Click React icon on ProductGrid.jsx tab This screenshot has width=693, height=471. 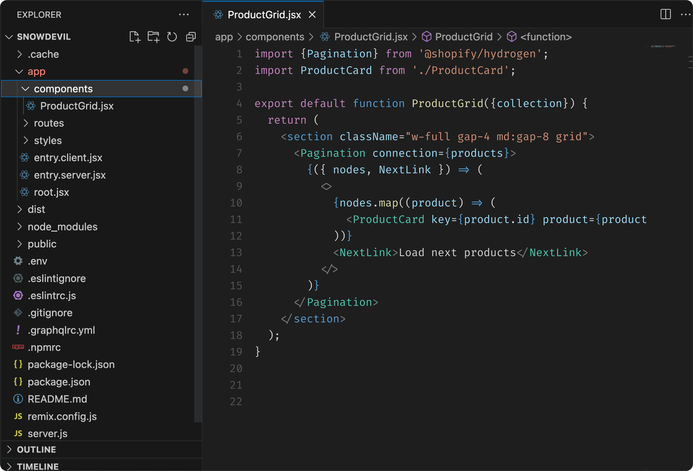[x=218, y=15]
